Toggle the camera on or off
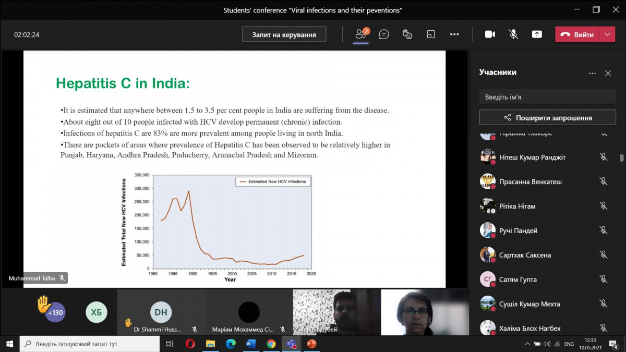The image size is (626, 352). pyautogui.click(x=490, y=34)
